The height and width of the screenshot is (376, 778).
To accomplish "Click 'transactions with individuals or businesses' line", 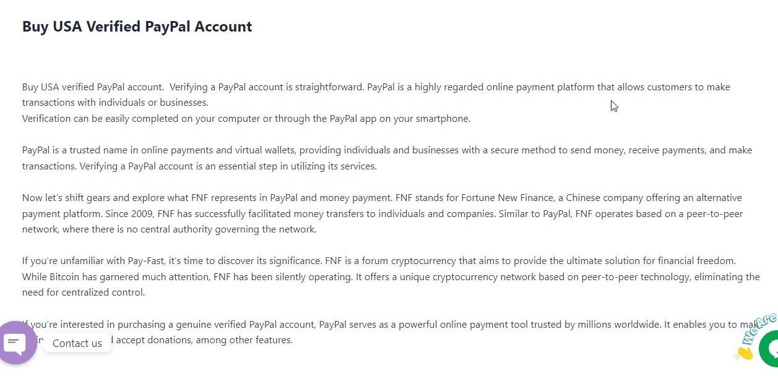I will tap(115, 103).
